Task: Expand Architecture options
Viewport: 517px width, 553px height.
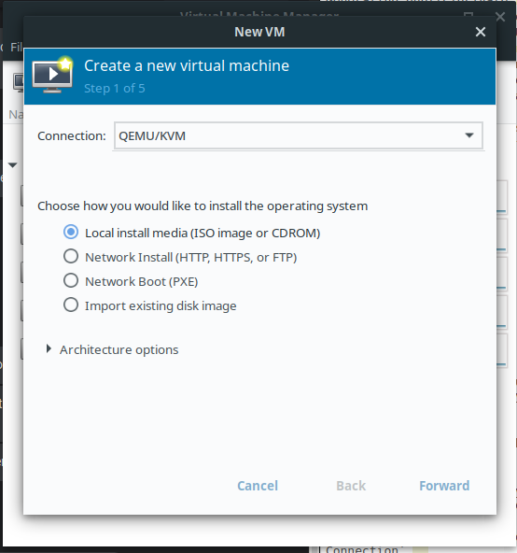Action: (x=112, y=349)
